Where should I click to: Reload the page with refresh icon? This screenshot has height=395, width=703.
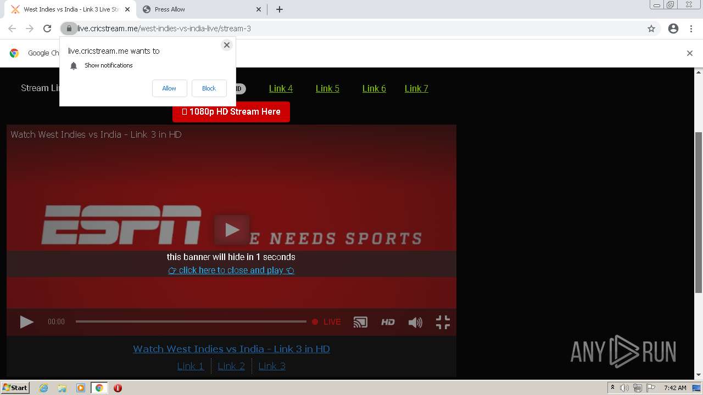coord(47,29)
